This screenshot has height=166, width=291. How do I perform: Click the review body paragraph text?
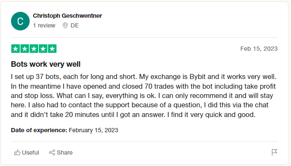coord(144,96)
